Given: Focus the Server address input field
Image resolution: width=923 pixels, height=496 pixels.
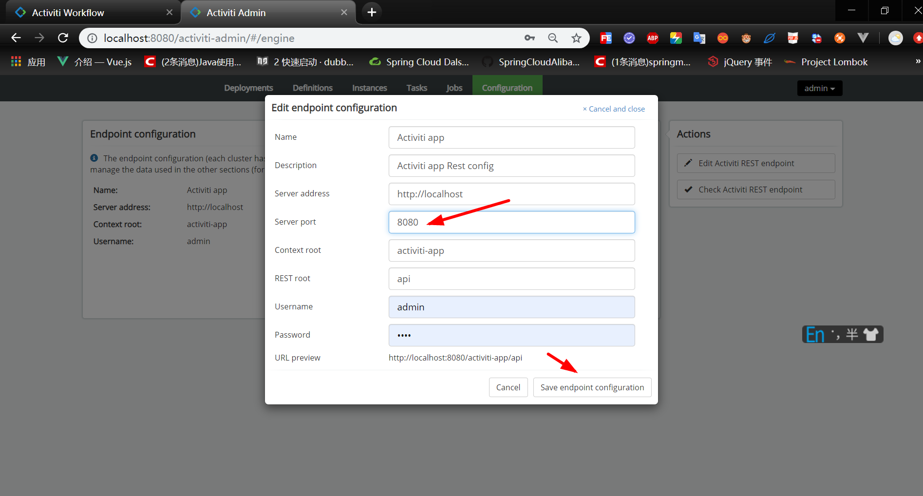Looking at the screenshot, I should coord(512,194).
